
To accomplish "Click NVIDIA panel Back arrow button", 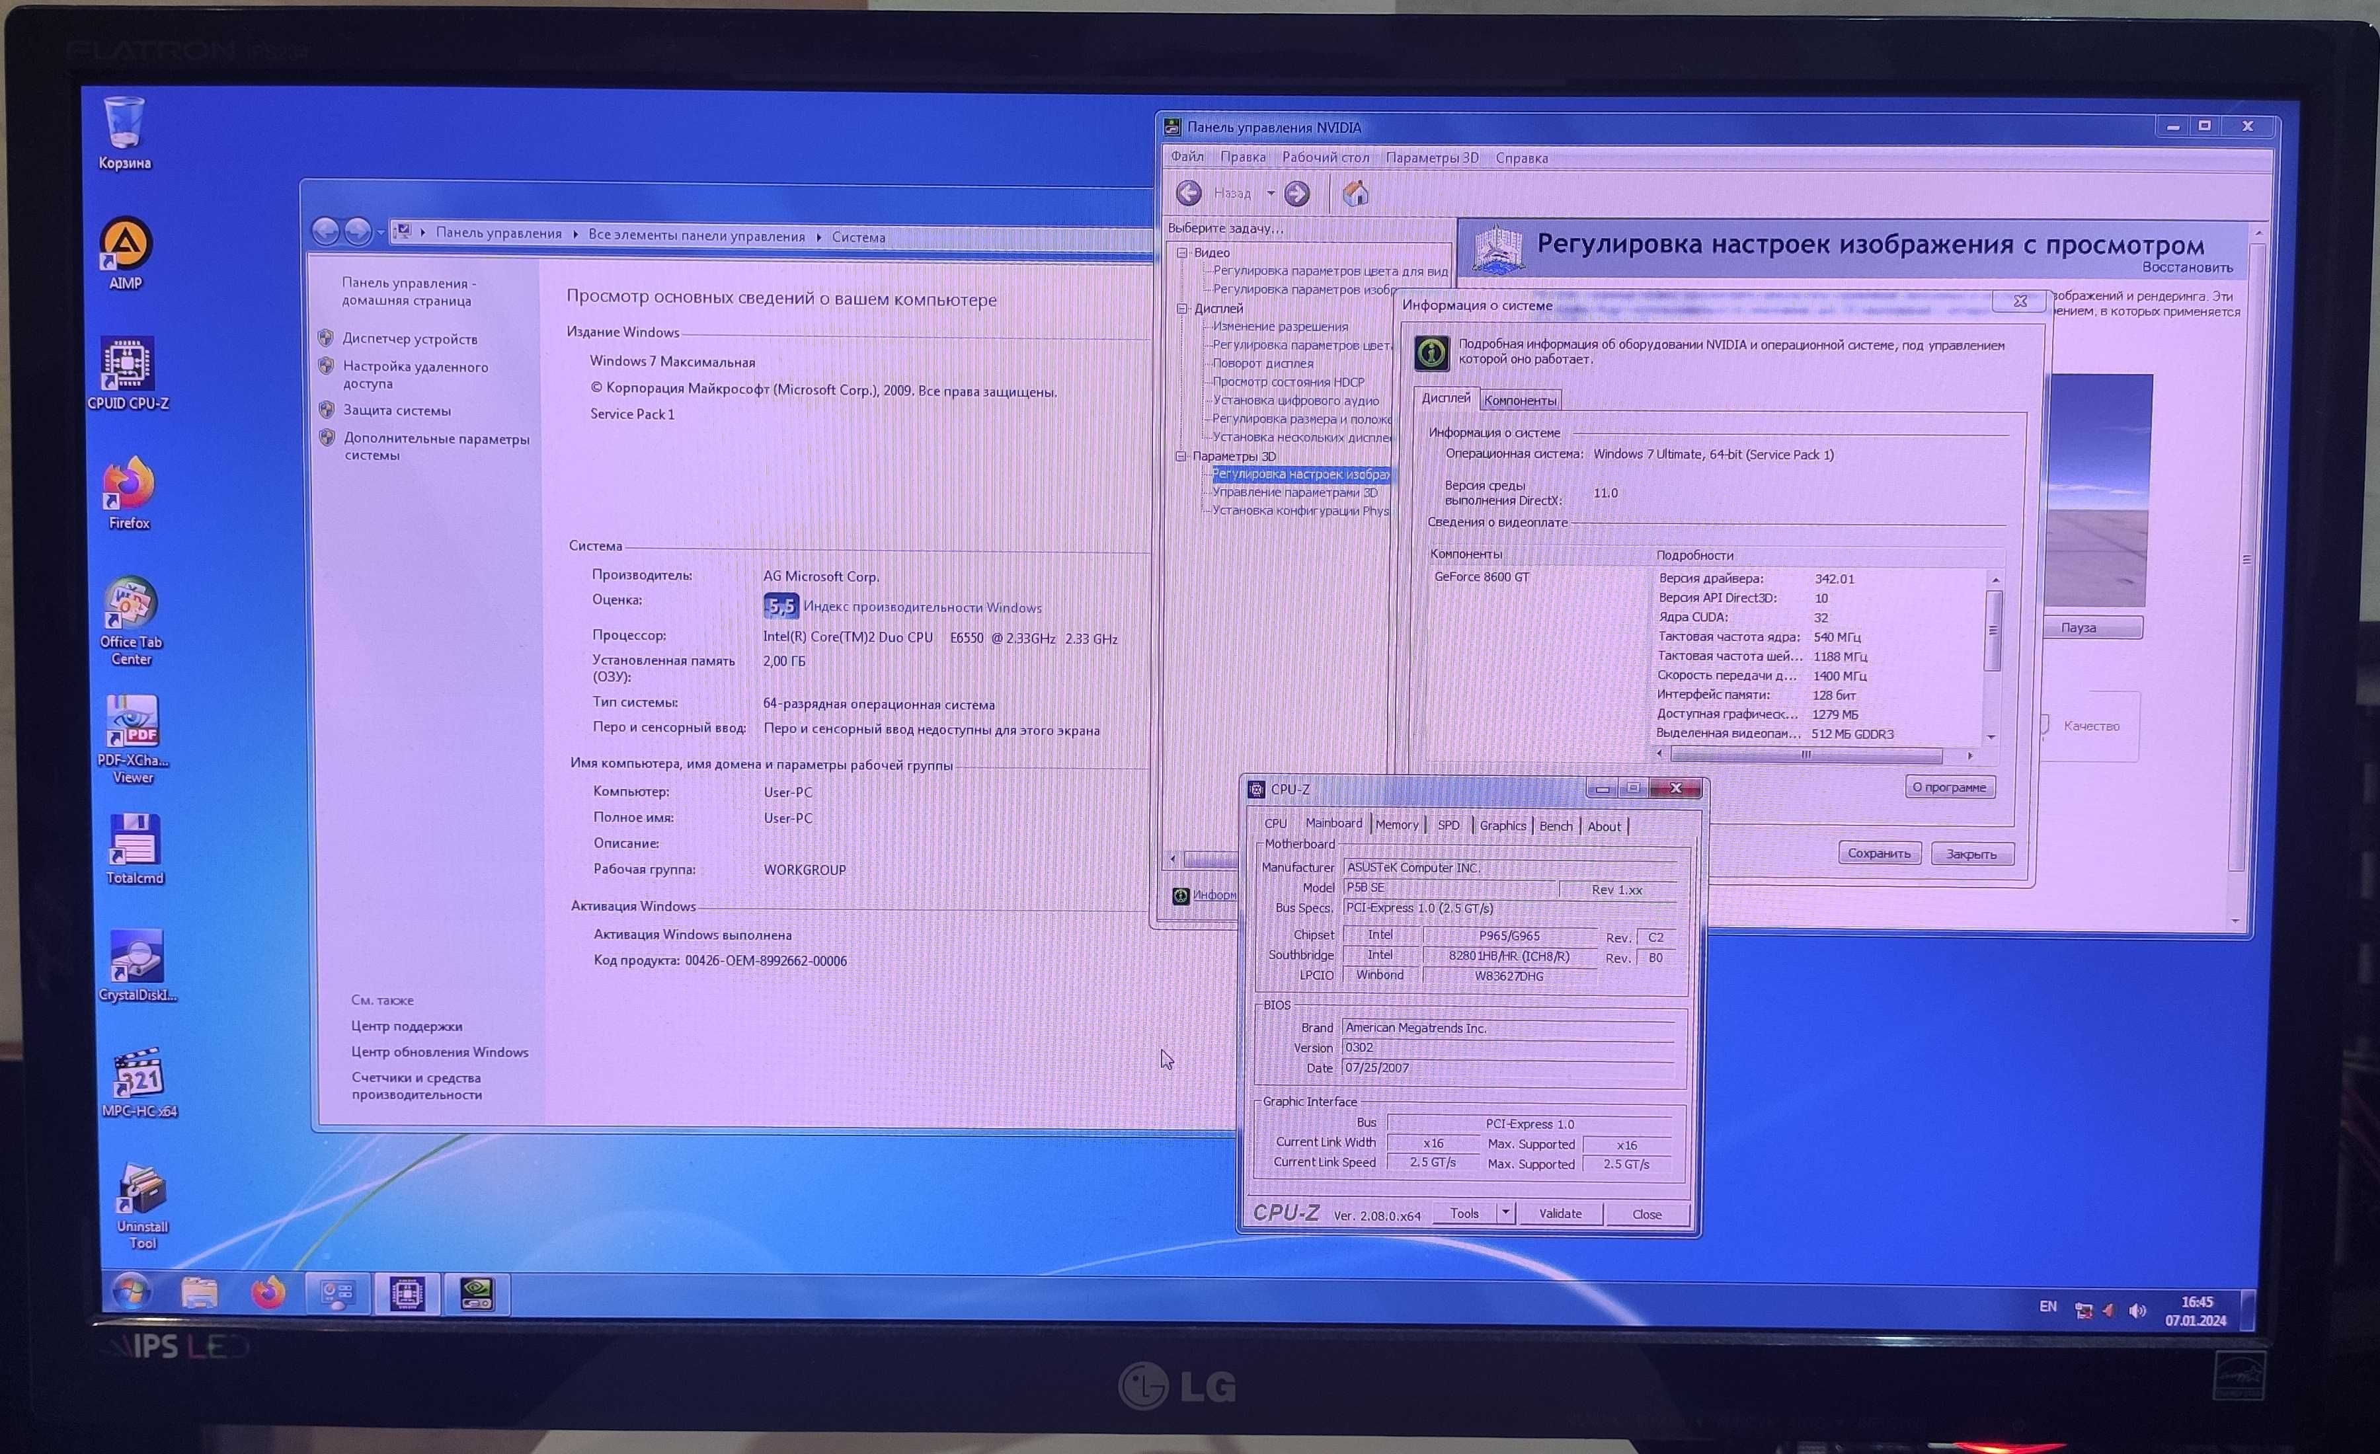I will [1189, 193].
